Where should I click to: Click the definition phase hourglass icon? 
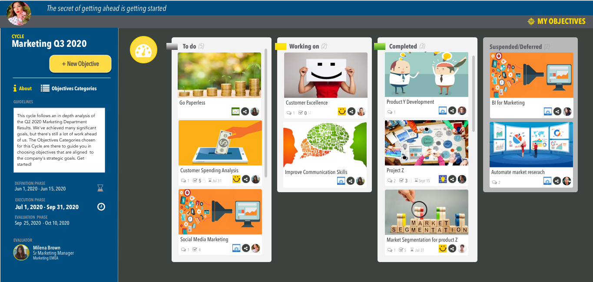point(100,188)
